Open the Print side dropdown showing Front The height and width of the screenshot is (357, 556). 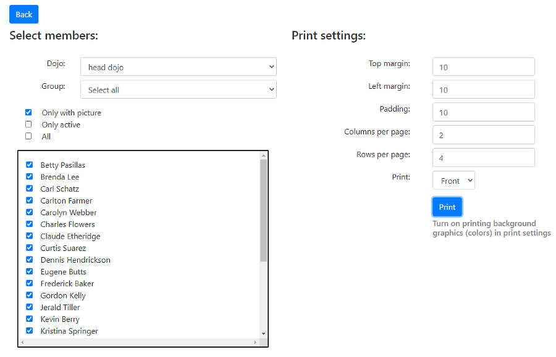[453, 181]
